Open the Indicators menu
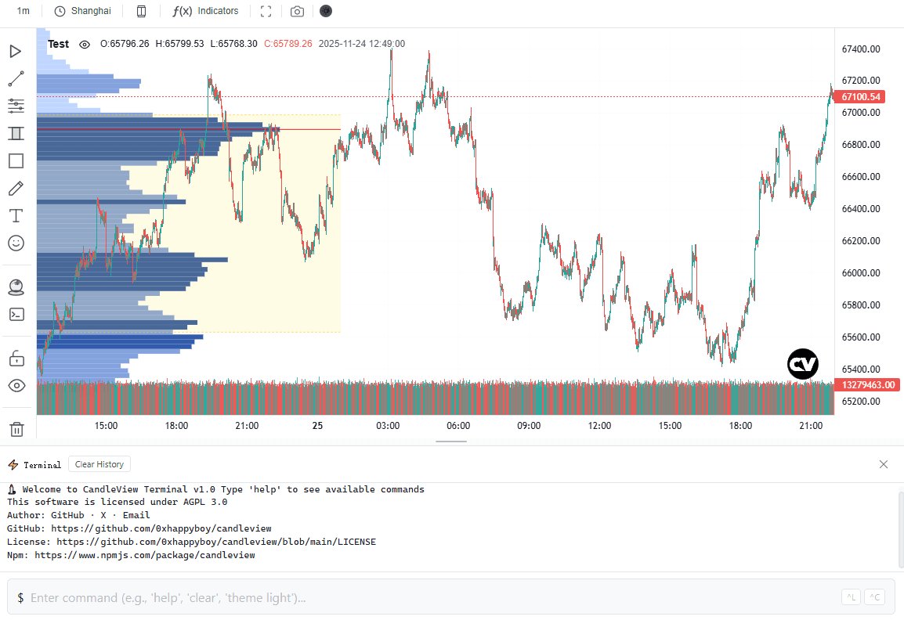 205,11
